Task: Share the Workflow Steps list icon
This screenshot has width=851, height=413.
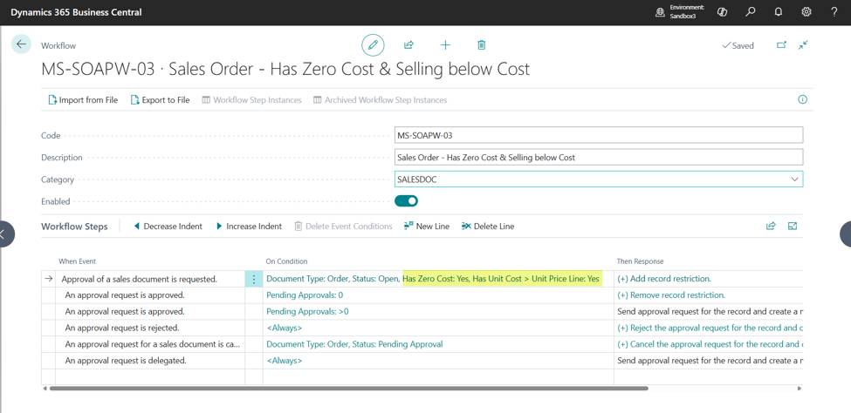Action: point(771,226)
